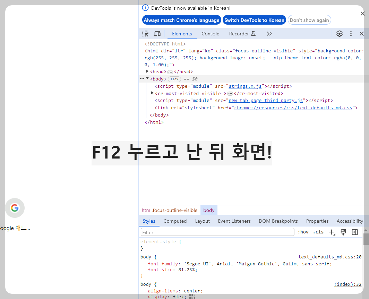Open the DOM Breakpoints tab

pos(278,221)
